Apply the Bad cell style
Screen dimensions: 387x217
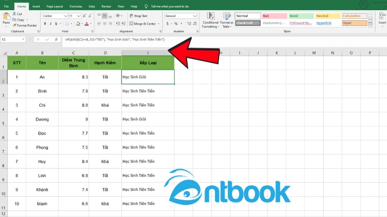tap(274, 16)
